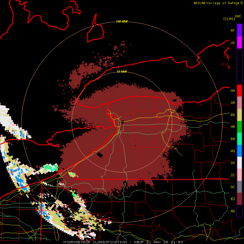The height and width of the screenshot is (244, 244).
Task: Click the RF purple legend swatch
Action: click(x=239, y=30)
